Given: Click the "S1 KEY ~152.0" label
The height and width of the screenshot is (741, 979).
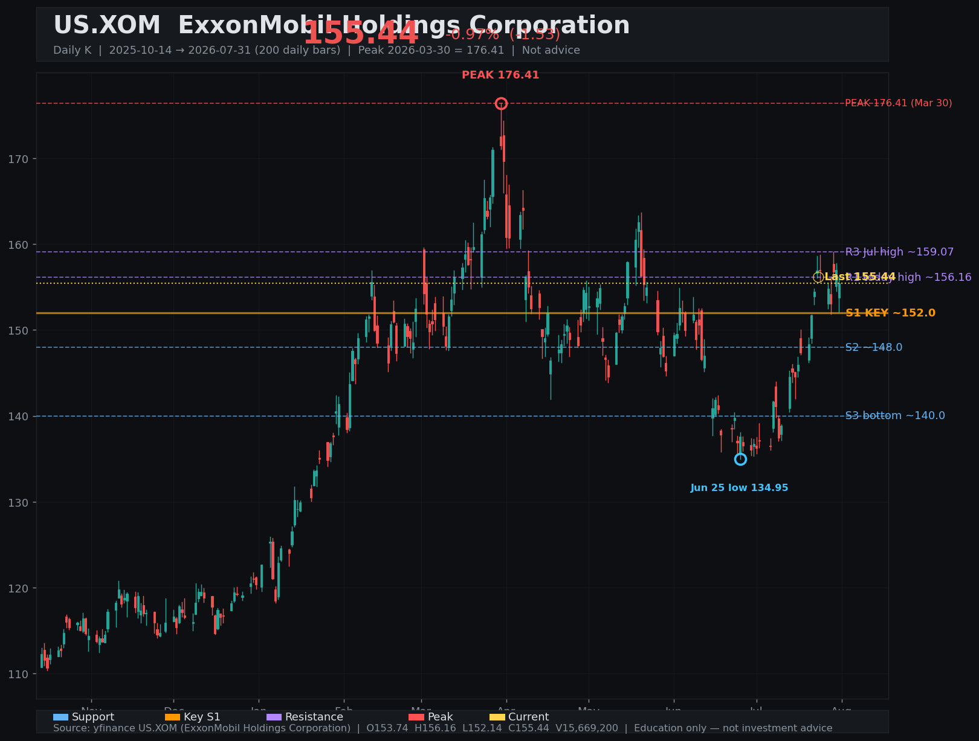Looking at the screenshot, I should [891, 313].
